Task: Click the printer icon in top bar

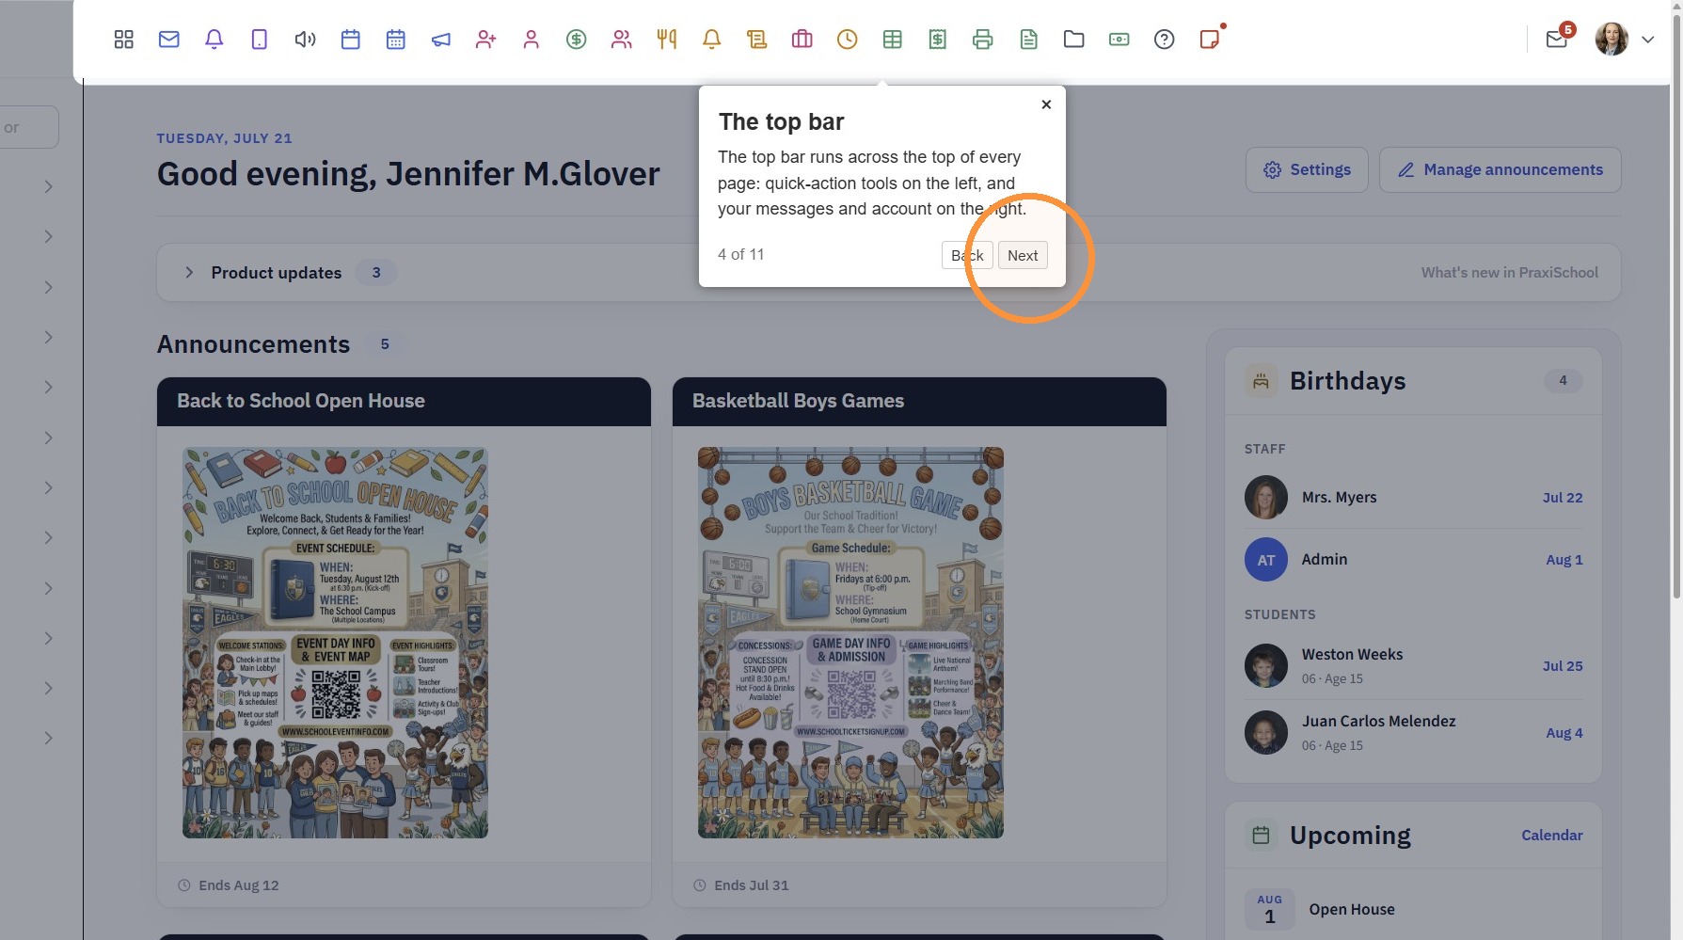Action: (x=983, y=40)
